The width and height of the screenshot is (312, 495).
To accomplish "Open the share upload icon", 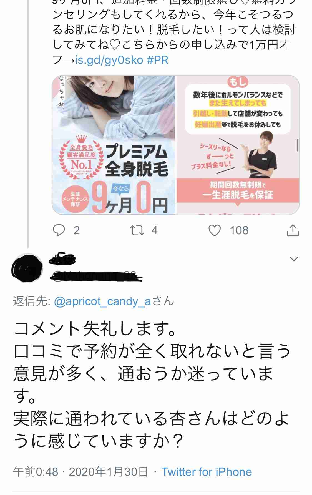I will point(293,230).
